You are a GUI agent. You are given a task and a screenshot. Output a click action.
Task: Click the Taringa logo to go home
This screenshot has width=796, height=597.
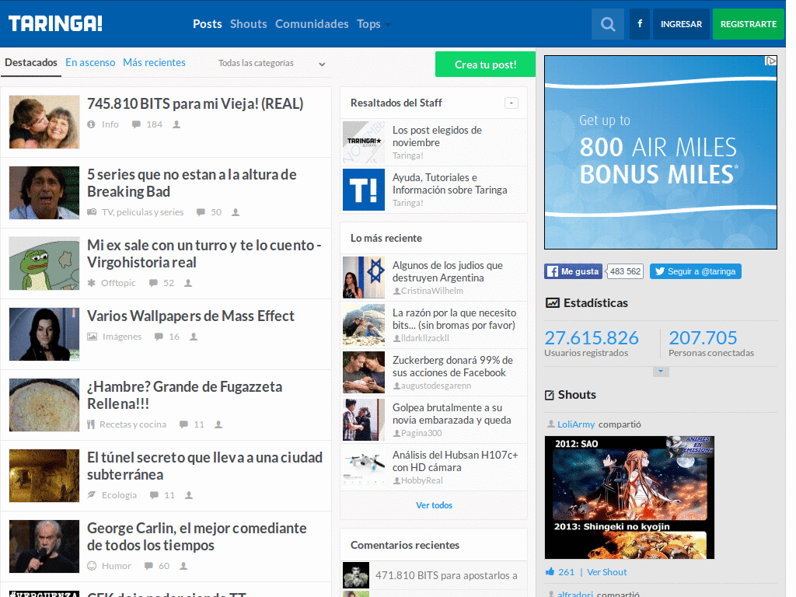click(x=55, y=23)
